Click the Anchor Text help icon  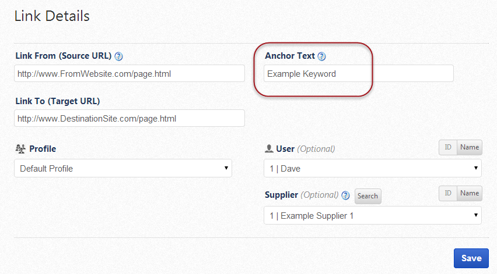pyautogui.click(x=321, y=56)
